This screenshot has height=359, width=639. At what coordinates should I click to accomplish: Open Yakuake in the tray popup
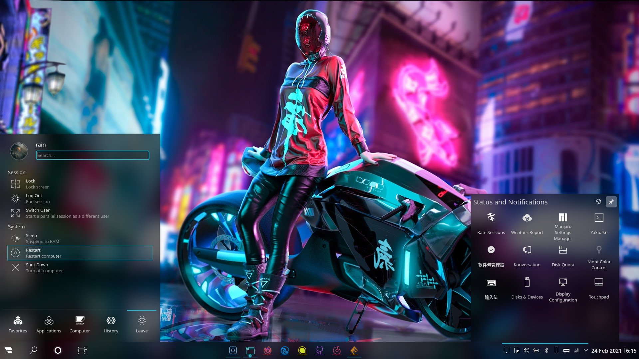pos(599,224)
